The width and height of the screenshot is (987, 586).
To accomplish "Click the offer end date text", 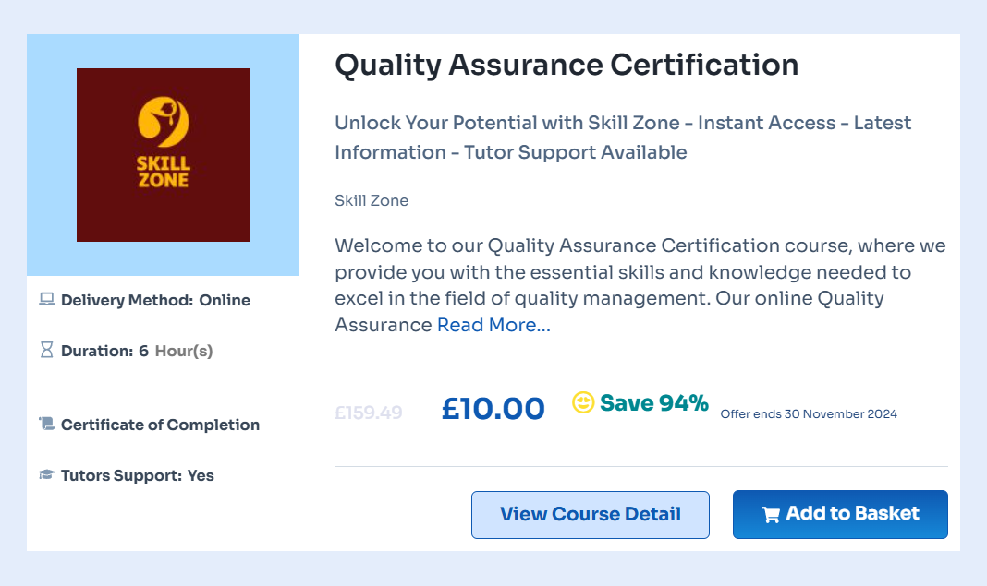I will (x=809, y=414).
